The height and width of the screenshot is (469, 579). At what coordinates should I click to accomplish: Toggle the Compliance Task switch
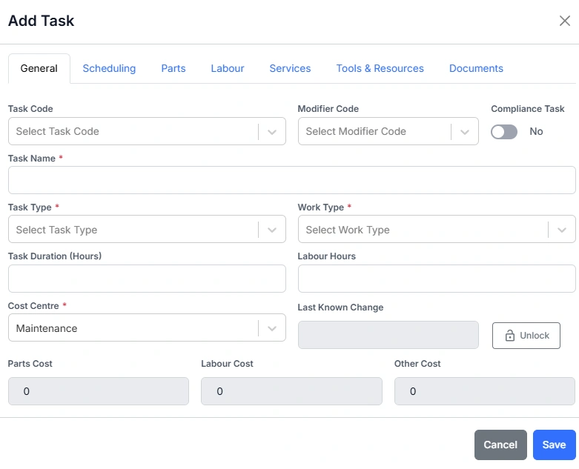tap(504, 131)
